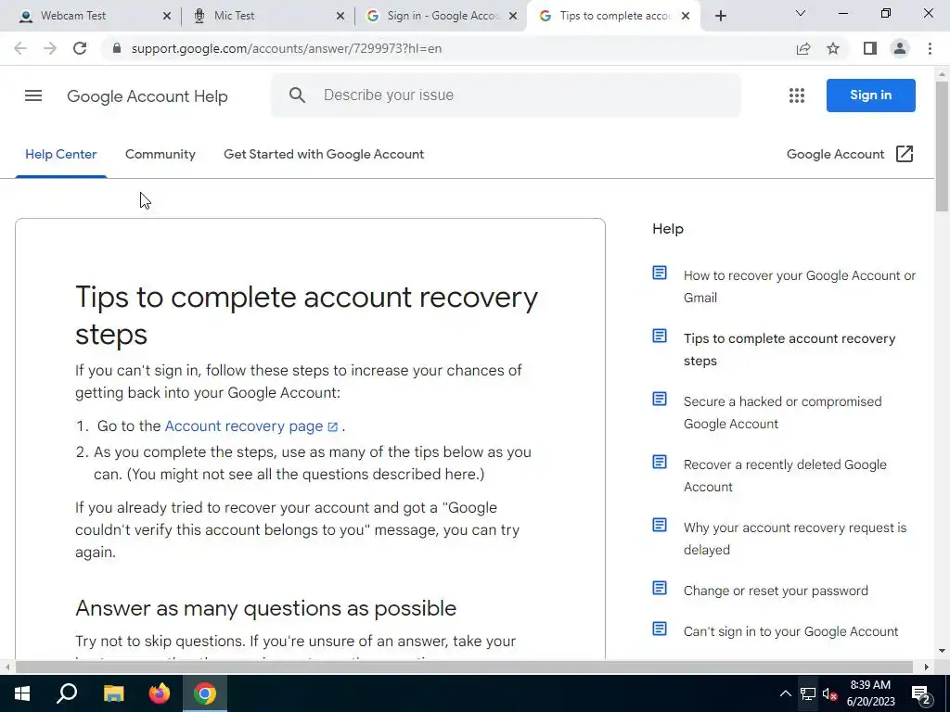Open the Chrome profile avatar

pyautogui.click(x=900, y=48)
